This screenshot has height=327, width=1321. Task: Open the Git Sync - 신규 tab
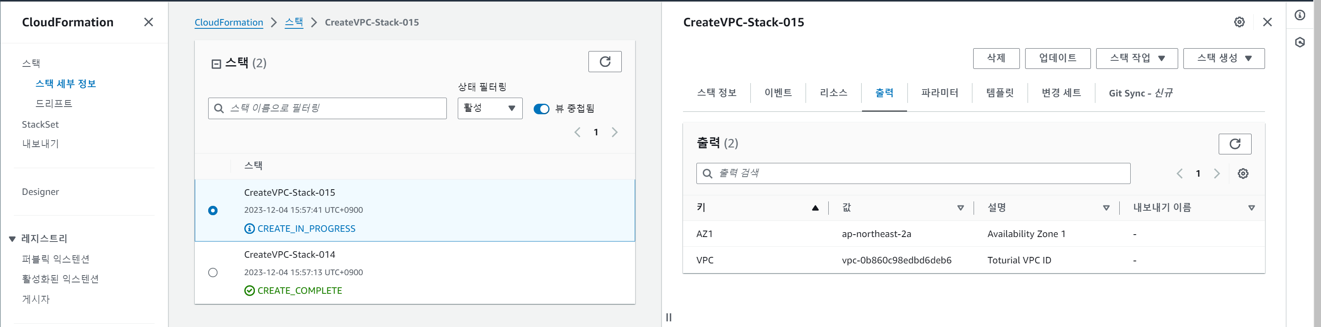[1140, 93]
